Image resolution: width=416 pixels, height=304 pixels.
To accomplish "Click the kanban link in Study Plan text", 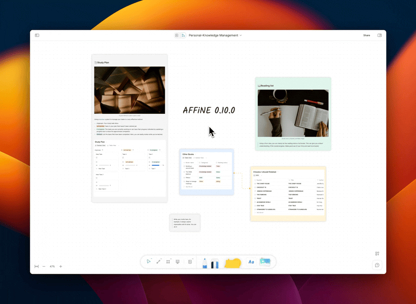I will click(x=102, y=120).
